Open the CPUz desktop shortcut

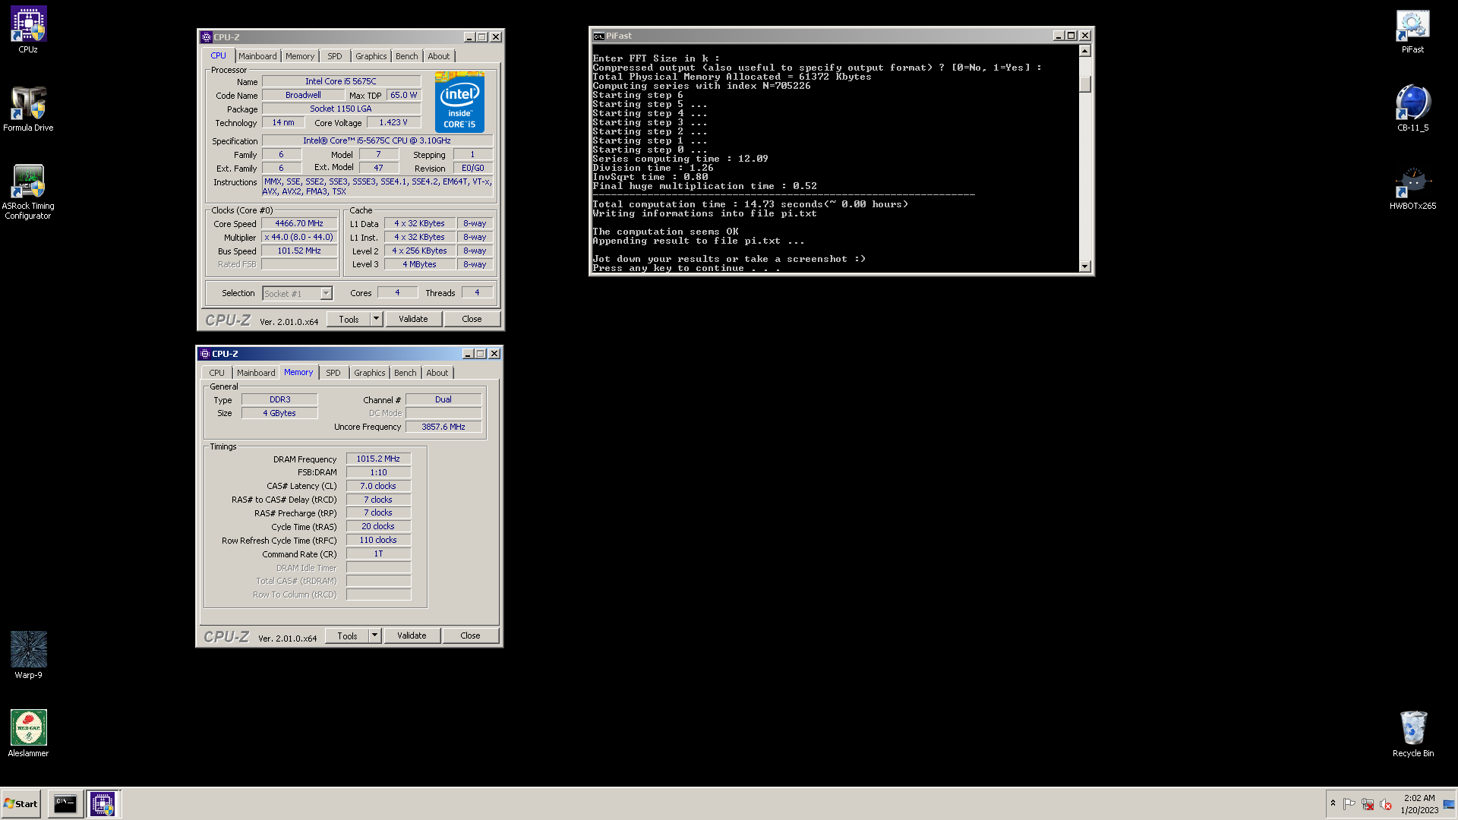point(28,30)
